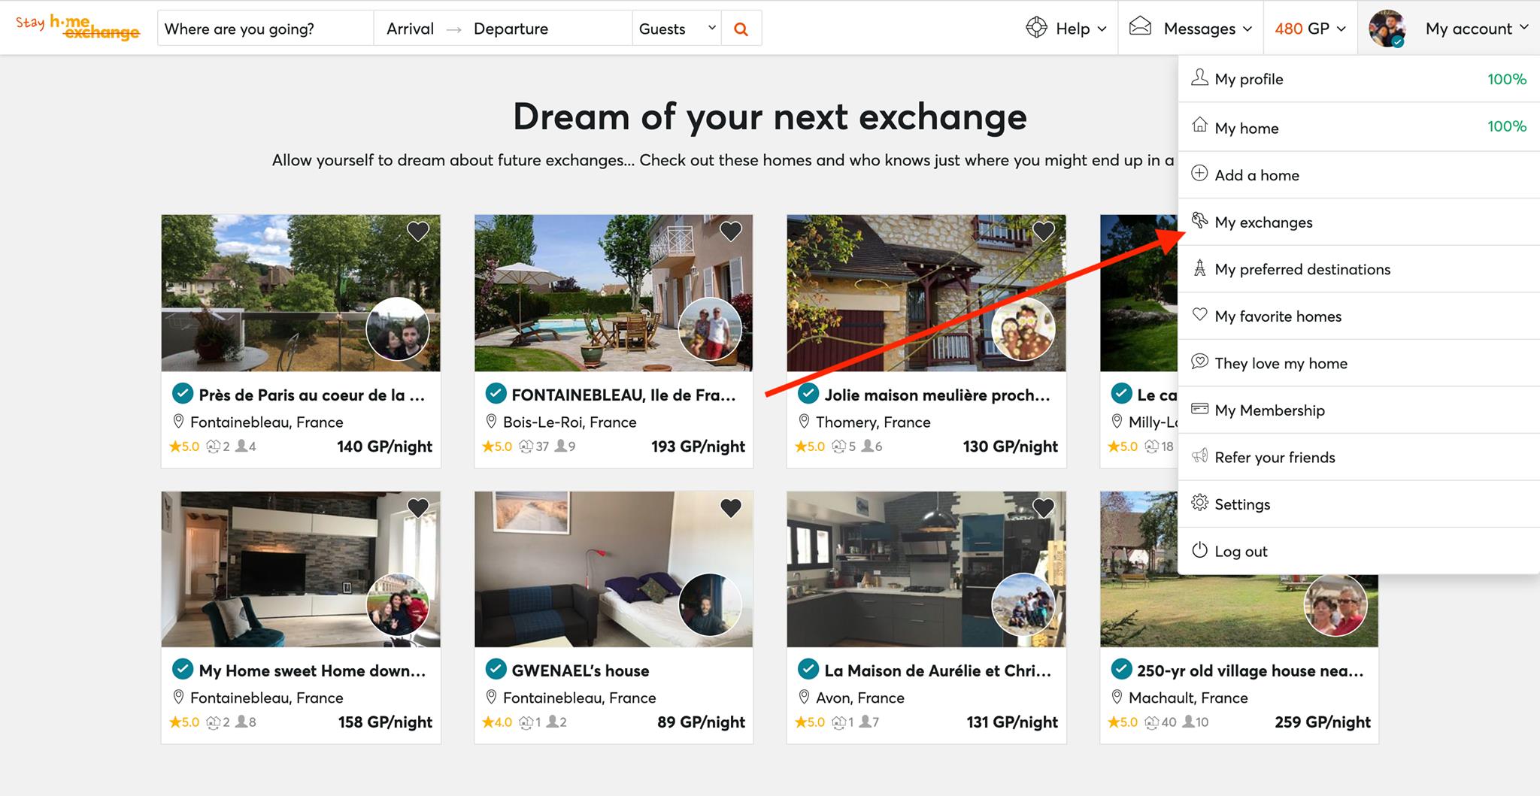Screen dimensions: 1540x796
Task: Open the 250-yr old village house listing
Action: (x=1250, y=670)
